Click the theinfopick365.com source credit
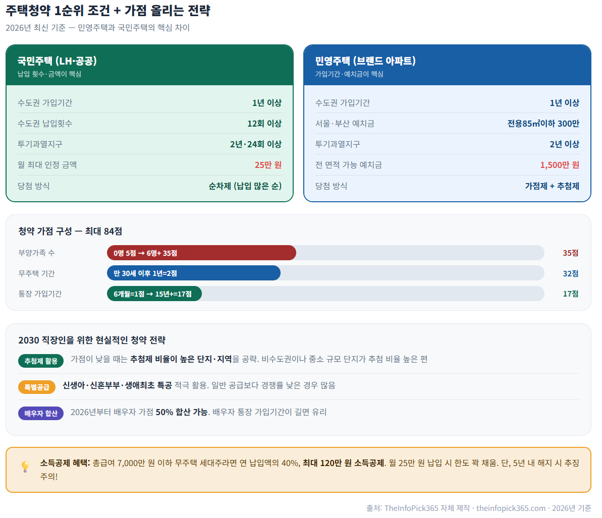 click(511, 508)
